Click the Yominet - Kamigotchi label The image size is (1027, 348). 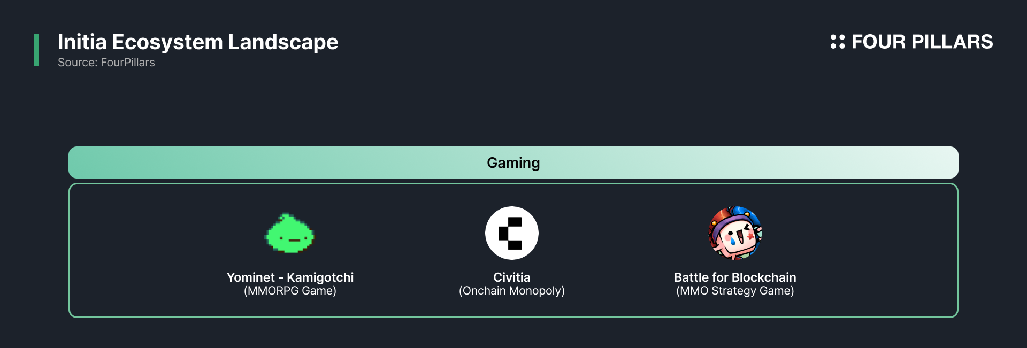[x=290, y=277]
